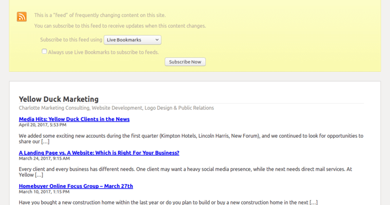Viewport: 390px width, 205px height.
Task: Click the Subscribe Now button
Action: pos(185,62)
